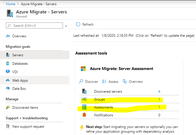
Task: Click the Microsoft four-color logo icon
Action: pos(83,69)
